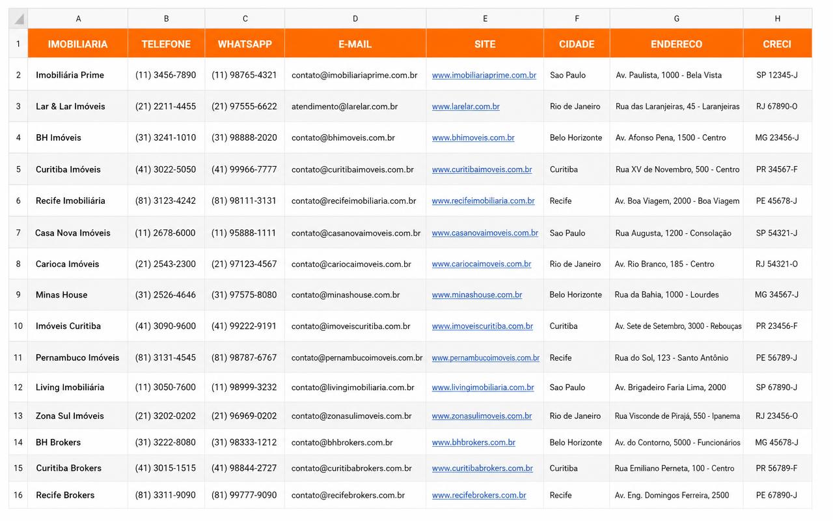
Task: Select CRECI PE 67890-J cell
Action: pyautogui.click(x=777, y=495)
